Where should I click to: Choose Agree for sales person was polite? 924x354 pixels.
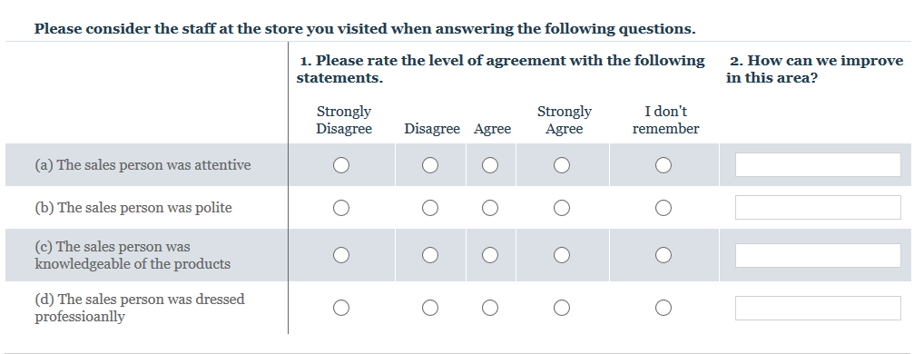coord(490,208)
